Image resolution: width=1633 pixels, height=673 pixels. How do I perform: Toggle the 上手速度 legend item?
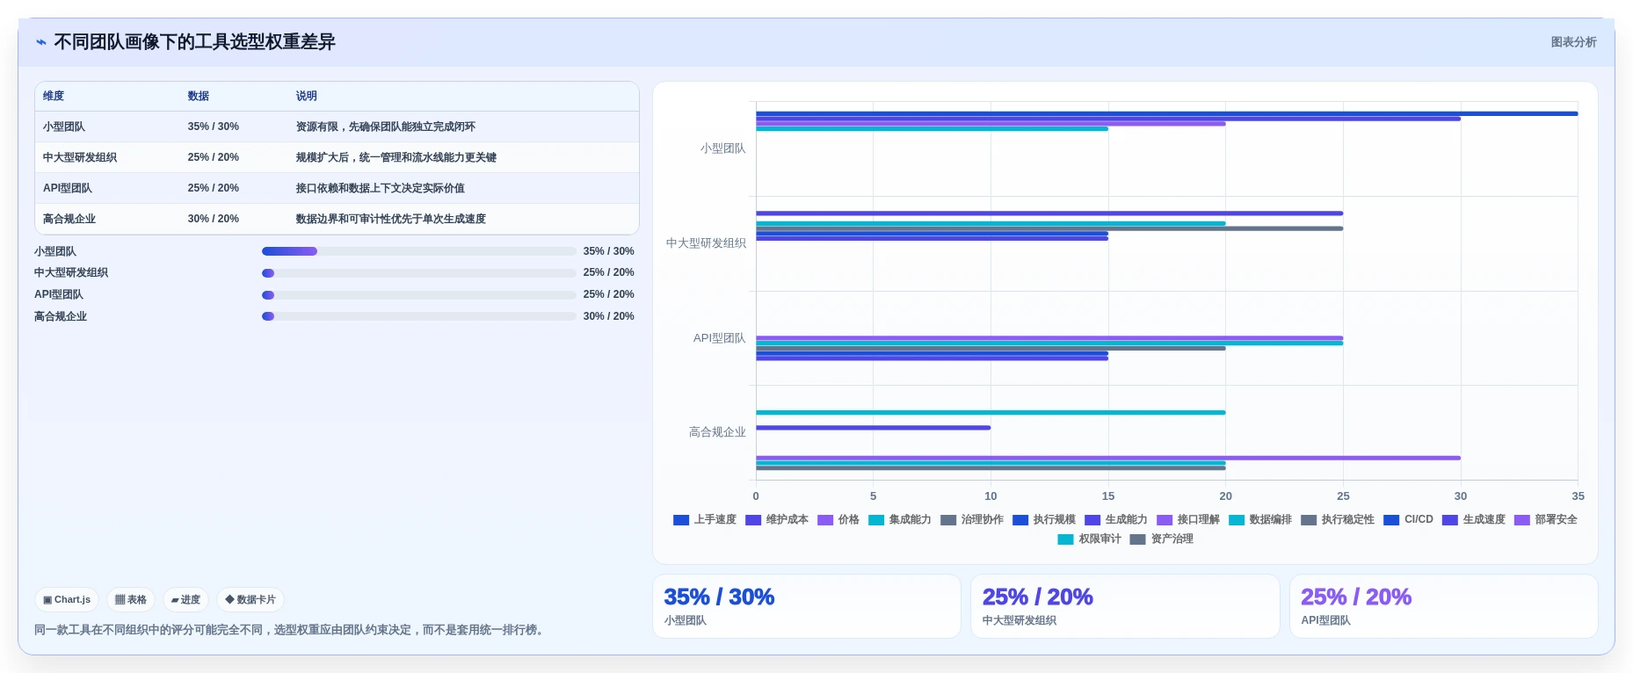pos(705,519)
